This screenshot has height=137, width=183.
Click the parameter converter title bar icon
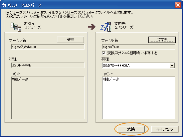coord(4,5)
